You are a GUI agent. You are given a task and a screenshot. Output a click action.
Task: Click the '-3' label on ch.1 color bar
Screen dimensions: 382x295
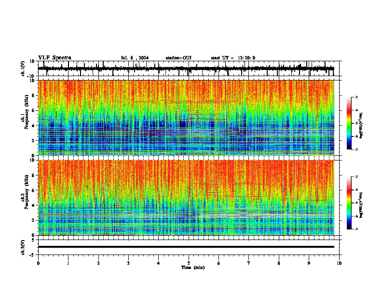pos(355,97)
